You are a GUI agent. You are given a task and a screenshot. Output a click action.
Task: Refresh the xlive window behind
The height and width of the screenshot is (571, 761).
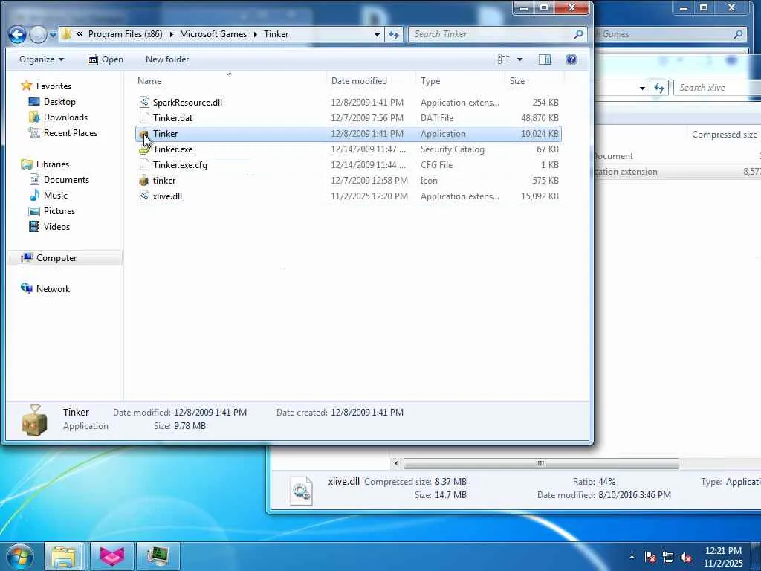658,88
